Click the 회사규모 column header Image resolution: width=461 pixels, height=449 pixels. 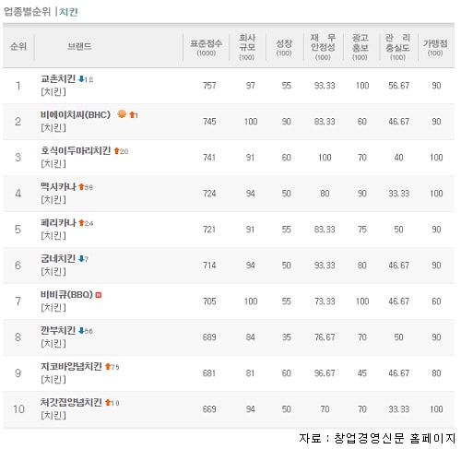[x=247, y=47]
